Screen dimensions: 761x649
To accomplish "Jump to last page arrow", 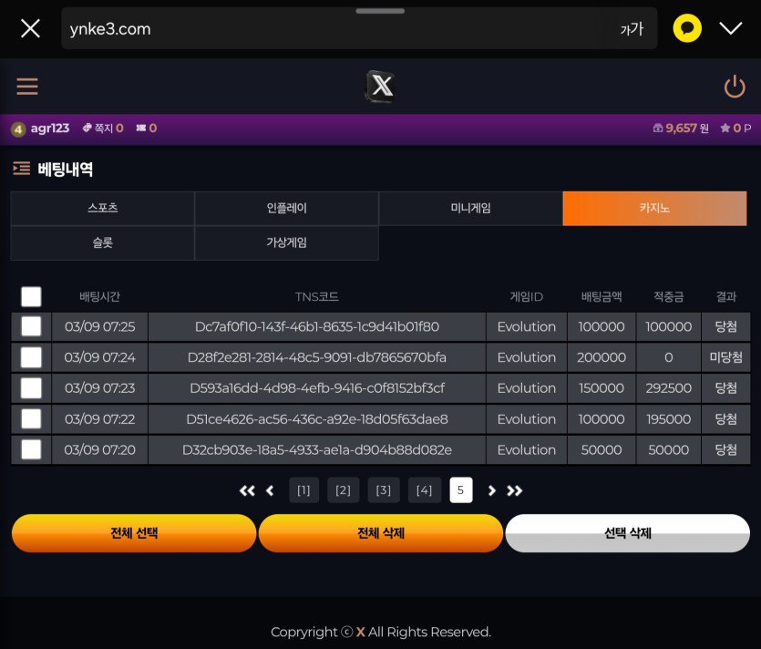I will (515, 490).
